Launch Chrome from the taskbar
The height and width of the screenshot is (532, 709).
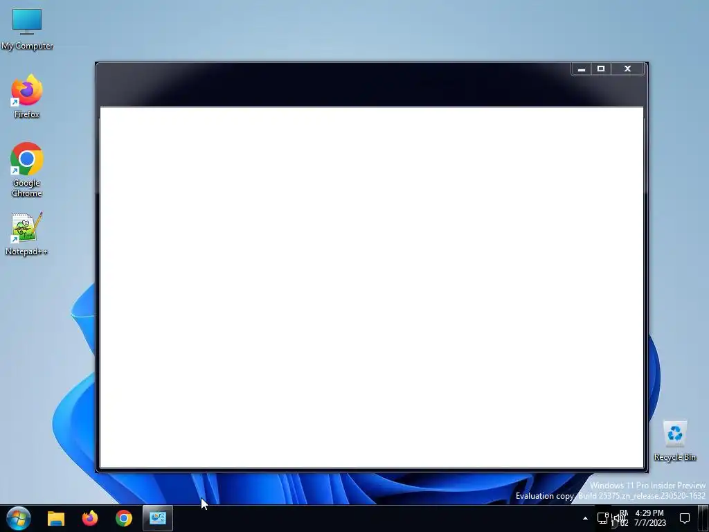pos(124,518)
